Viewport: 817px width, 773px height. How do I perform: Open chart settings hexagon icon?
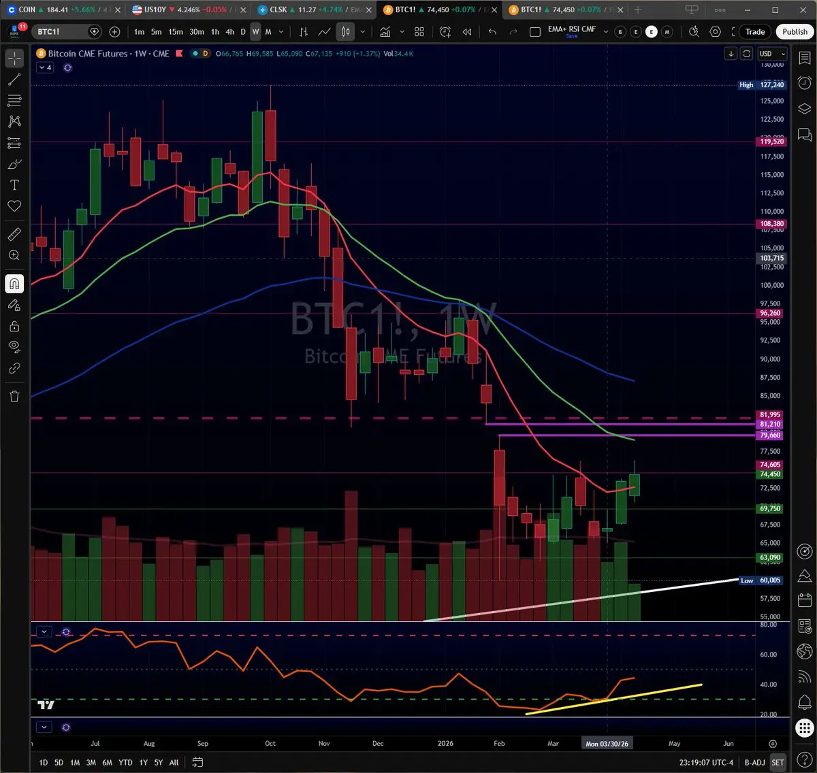716,32
